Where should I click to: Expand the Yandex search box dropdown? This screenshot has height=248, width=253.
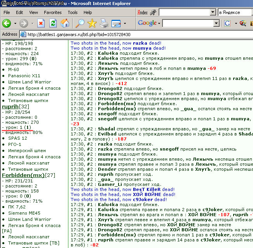(x=213, y=12)
